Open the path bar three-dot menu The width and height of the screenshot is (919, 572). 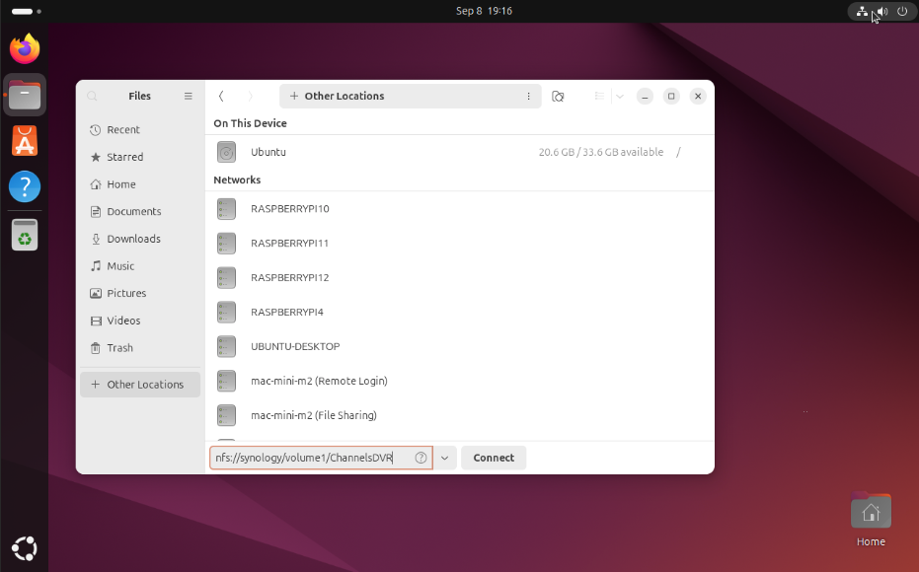pyautogui.click(x=528, y=97)
